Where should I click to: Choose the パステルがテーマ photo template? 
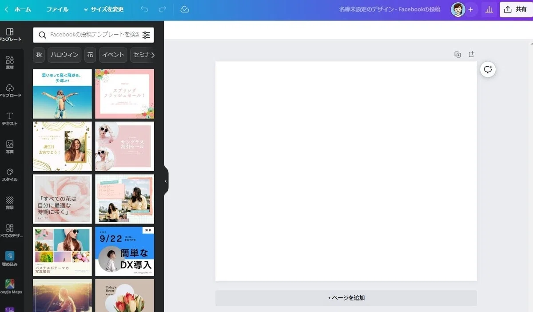tap(63, 251)
